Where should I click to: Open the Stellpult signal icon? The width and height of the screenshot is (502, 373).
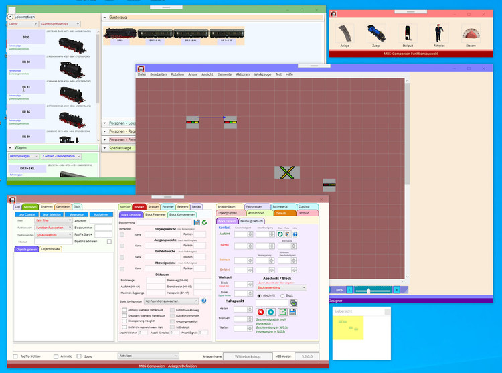click(x=406, y=32)
